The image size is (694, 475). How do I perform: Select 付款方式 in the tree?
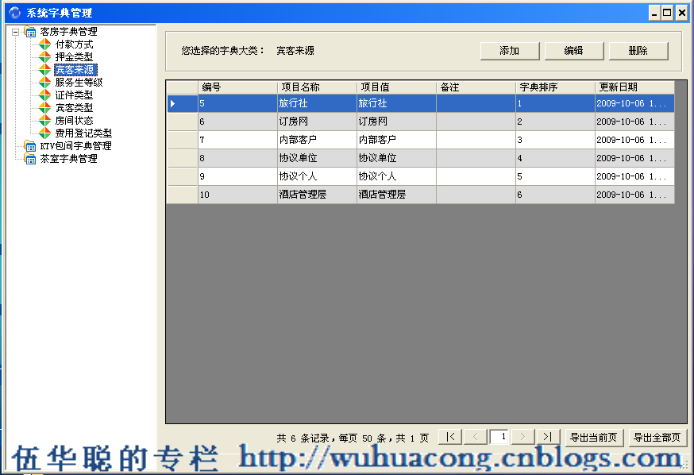[74, 44]
